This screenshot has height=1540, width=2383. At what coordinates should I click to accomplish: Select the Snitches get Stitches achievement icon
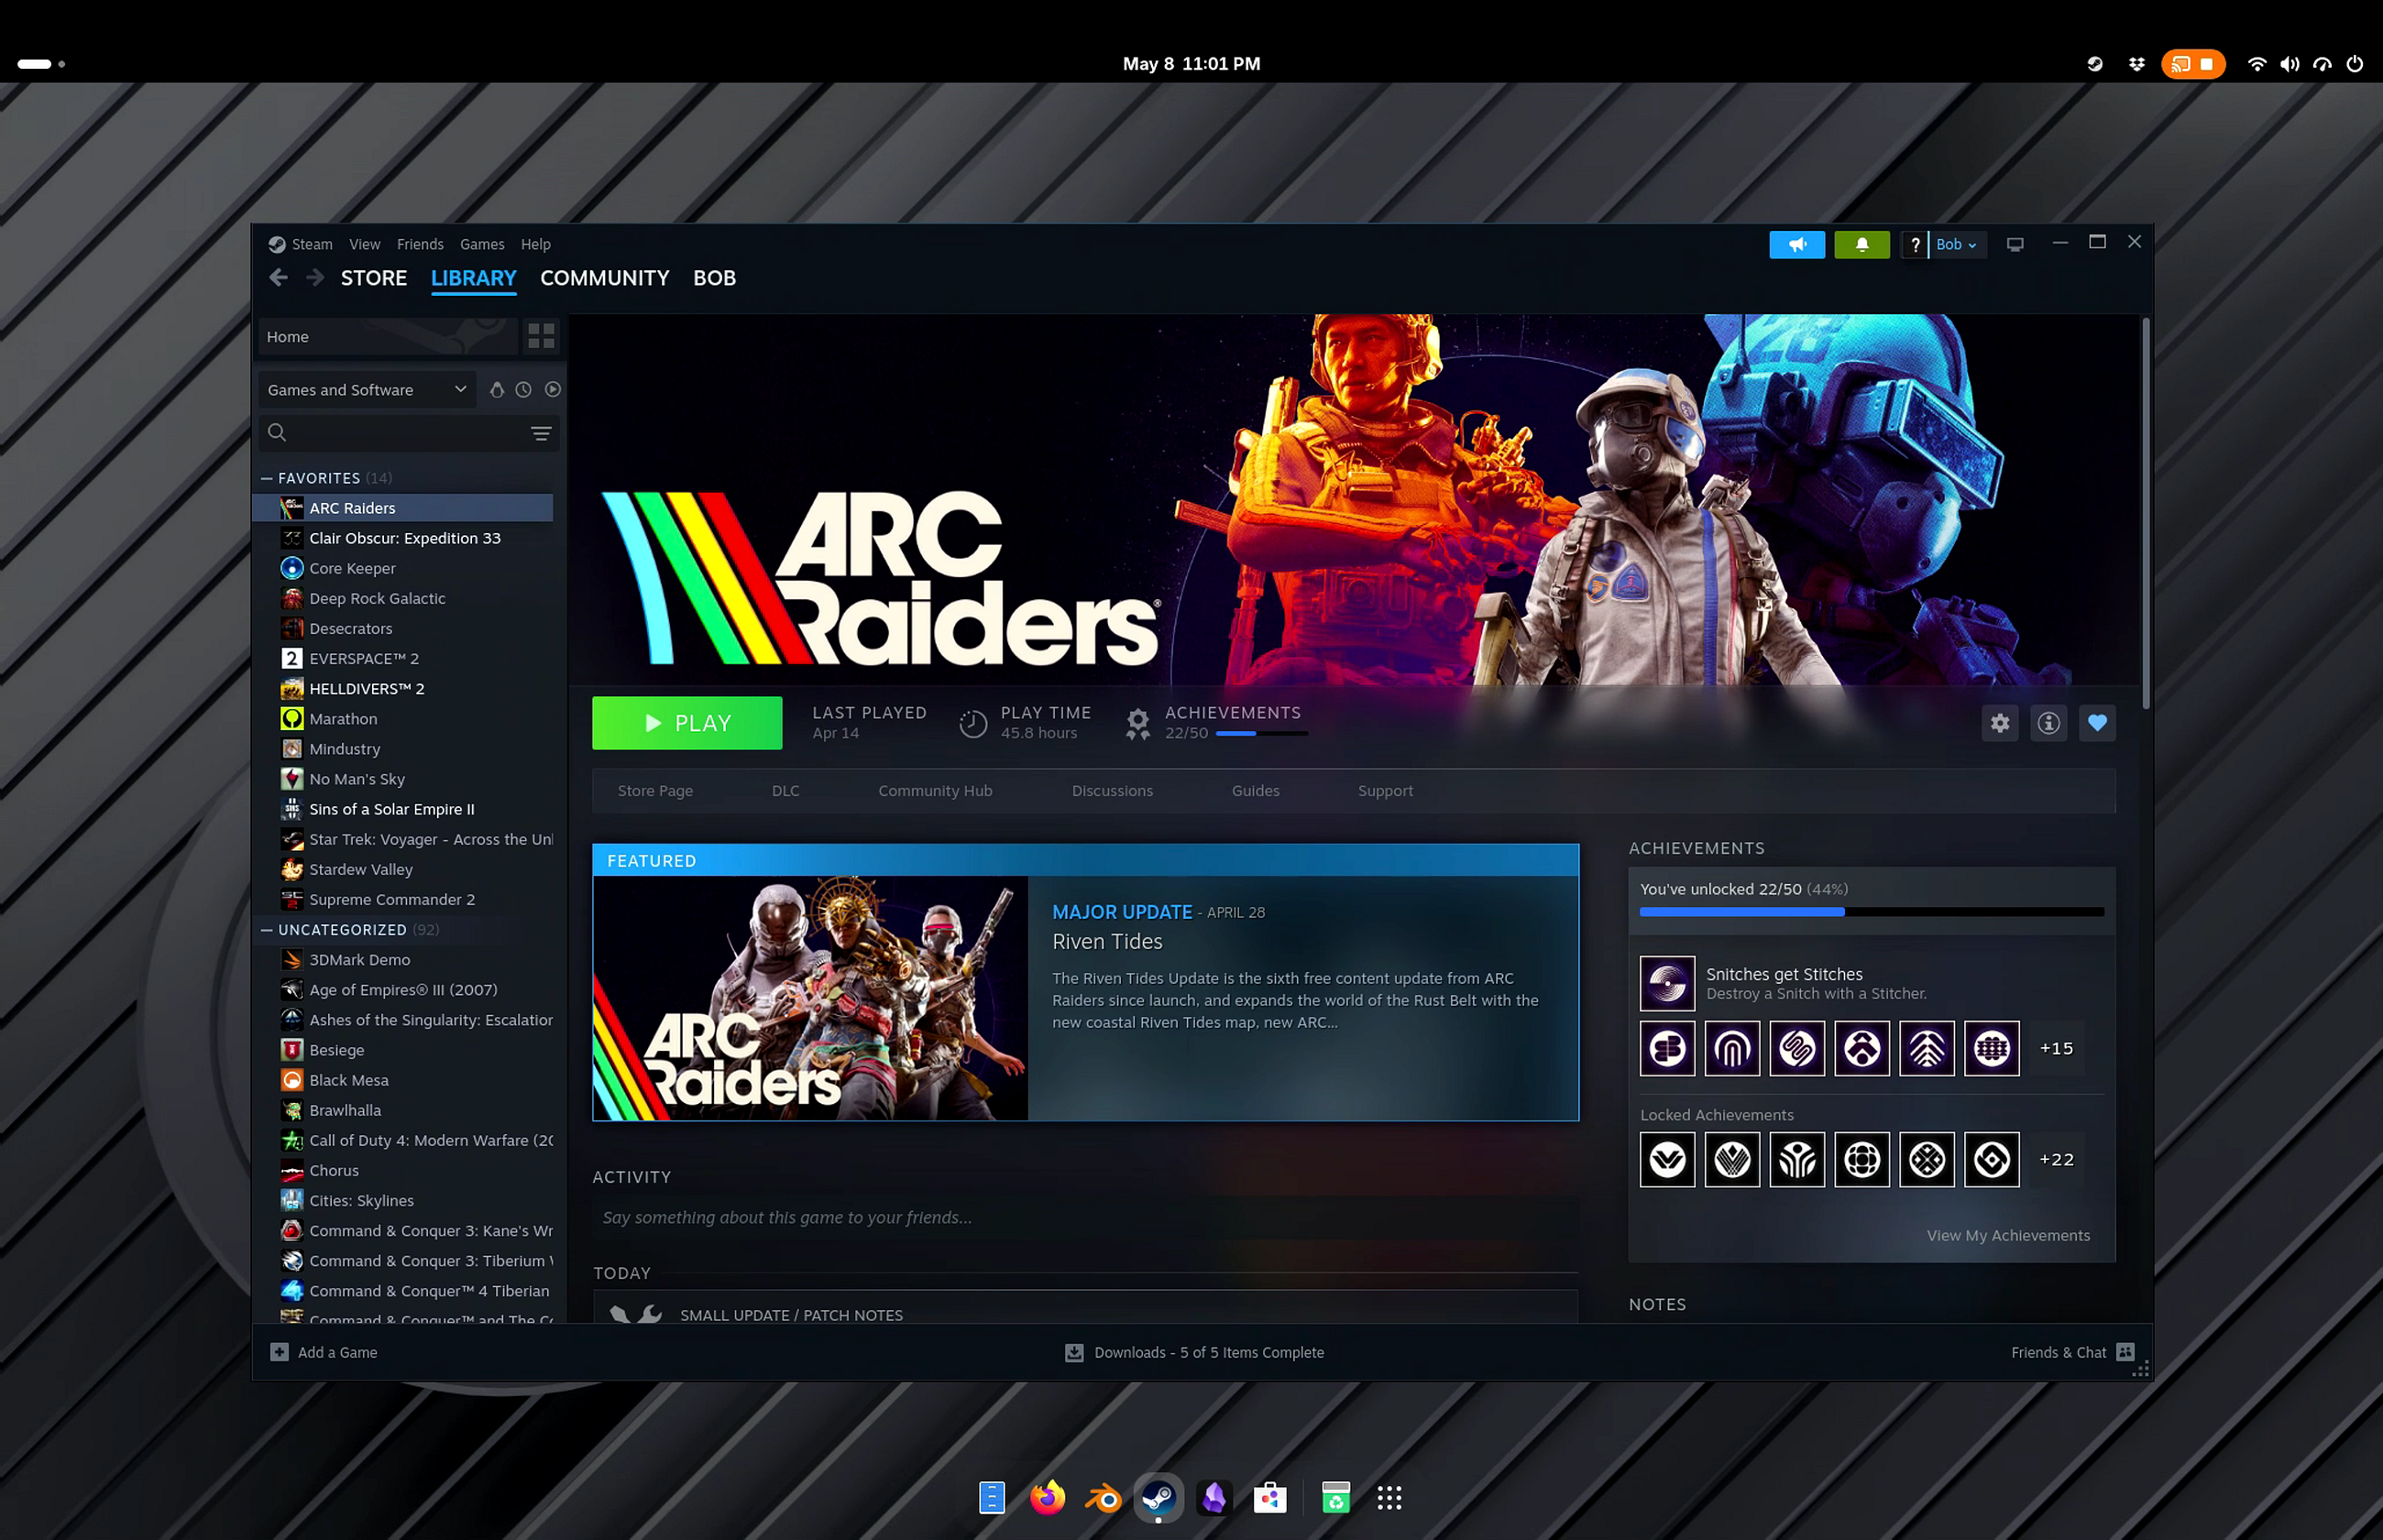1668,983
